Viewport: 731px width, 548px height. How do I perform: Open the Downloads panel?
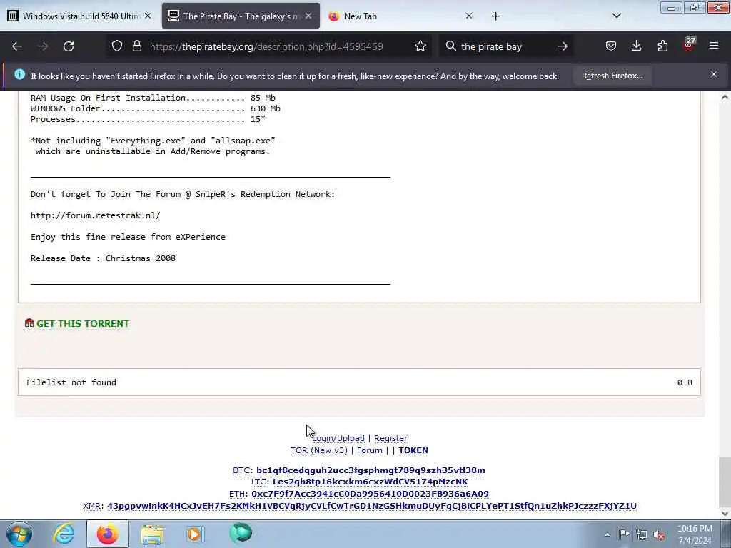[x=636, y=46]
